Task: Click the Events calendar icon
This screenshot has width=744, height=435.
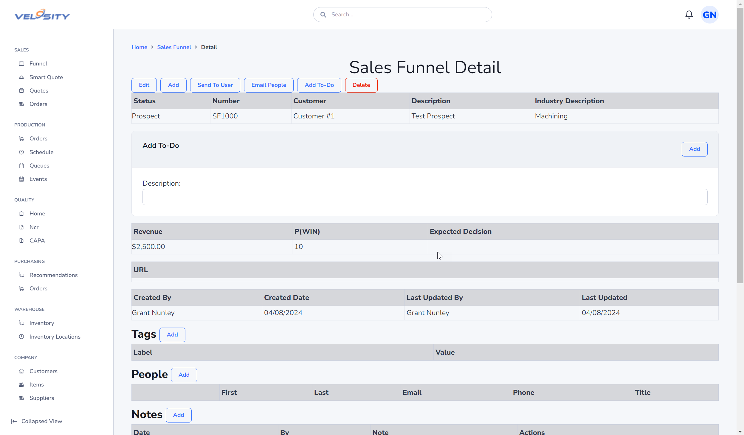Action: 21,179
